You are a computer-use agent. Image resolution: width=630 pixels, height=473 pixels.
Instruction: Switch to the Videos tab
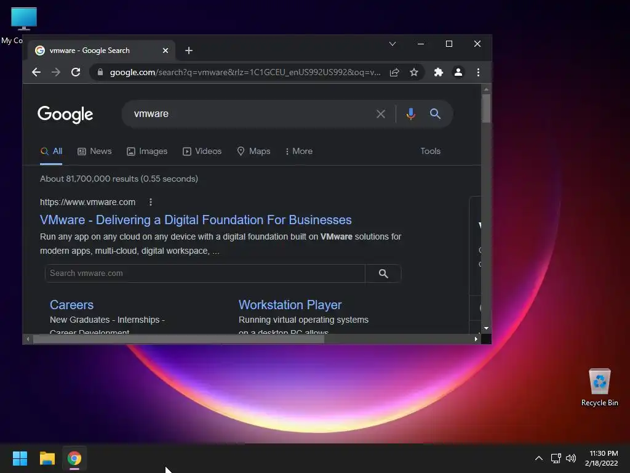click(x=202, y=152)
